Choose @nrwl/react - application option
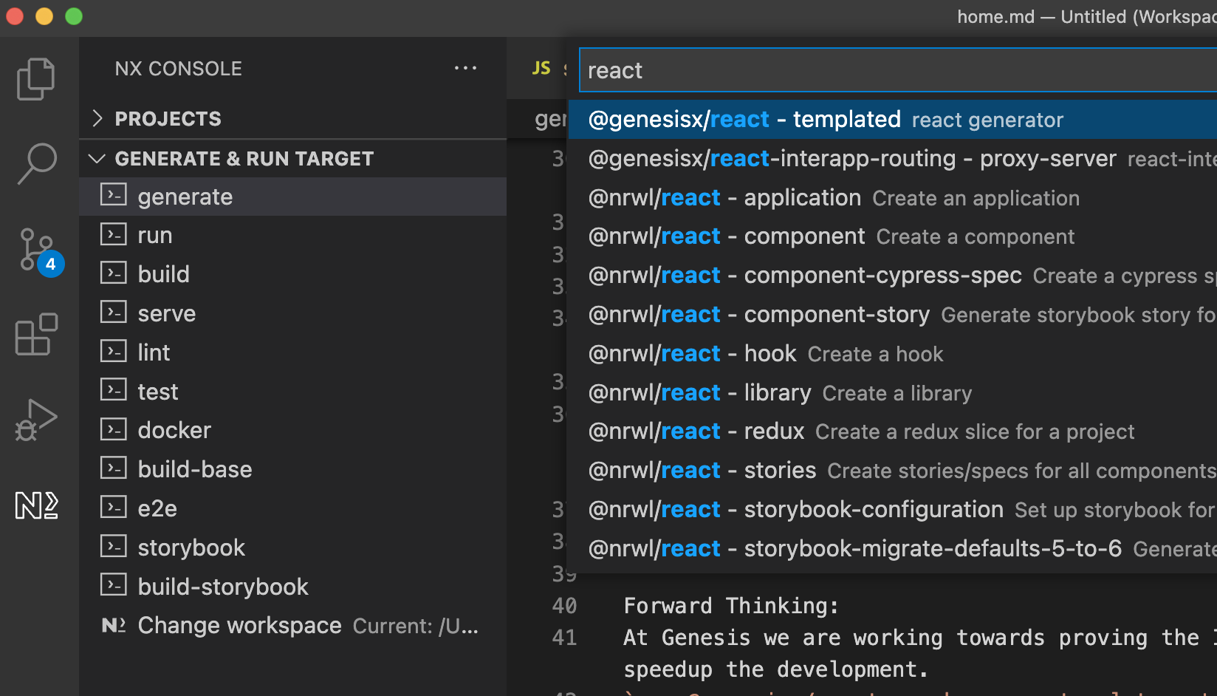Screen dimensions: 1217x696 [892, 197]
